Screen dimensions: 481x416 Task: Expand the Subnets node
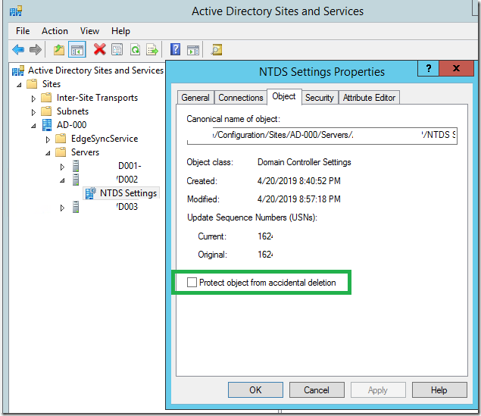click(33, 112)
